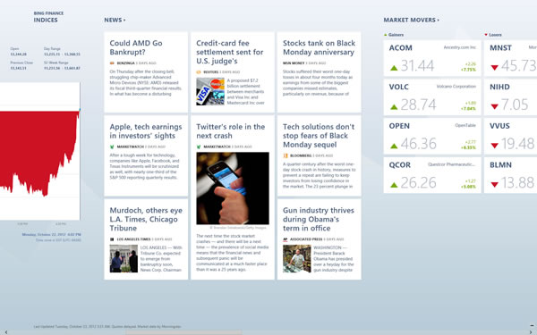Viewport: 537px width, 335px height.
Task: Click the scroll-left arrow on the bottom scrollbar
Action: pos(6,332)
